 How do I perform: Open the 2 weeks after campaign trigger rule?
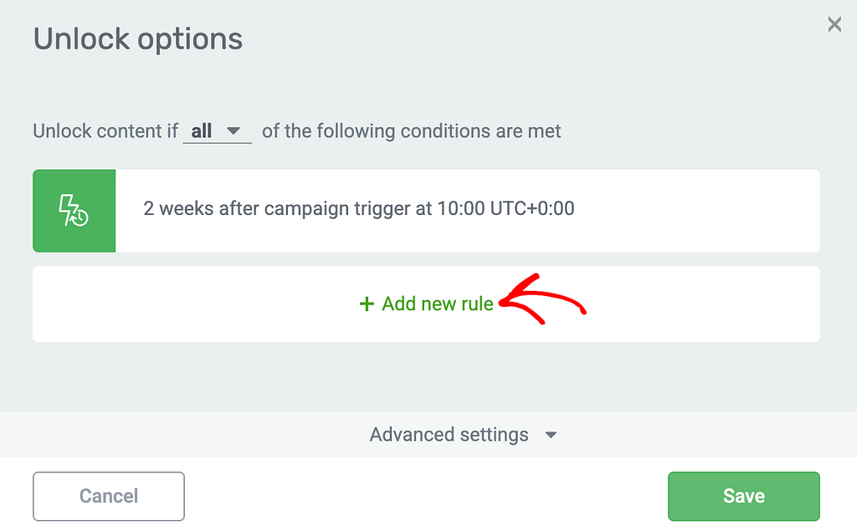click(x=426, y=211)
